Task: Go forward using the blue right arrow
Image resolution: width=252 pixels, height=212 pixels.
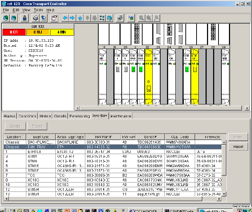Action: (72, 18)
